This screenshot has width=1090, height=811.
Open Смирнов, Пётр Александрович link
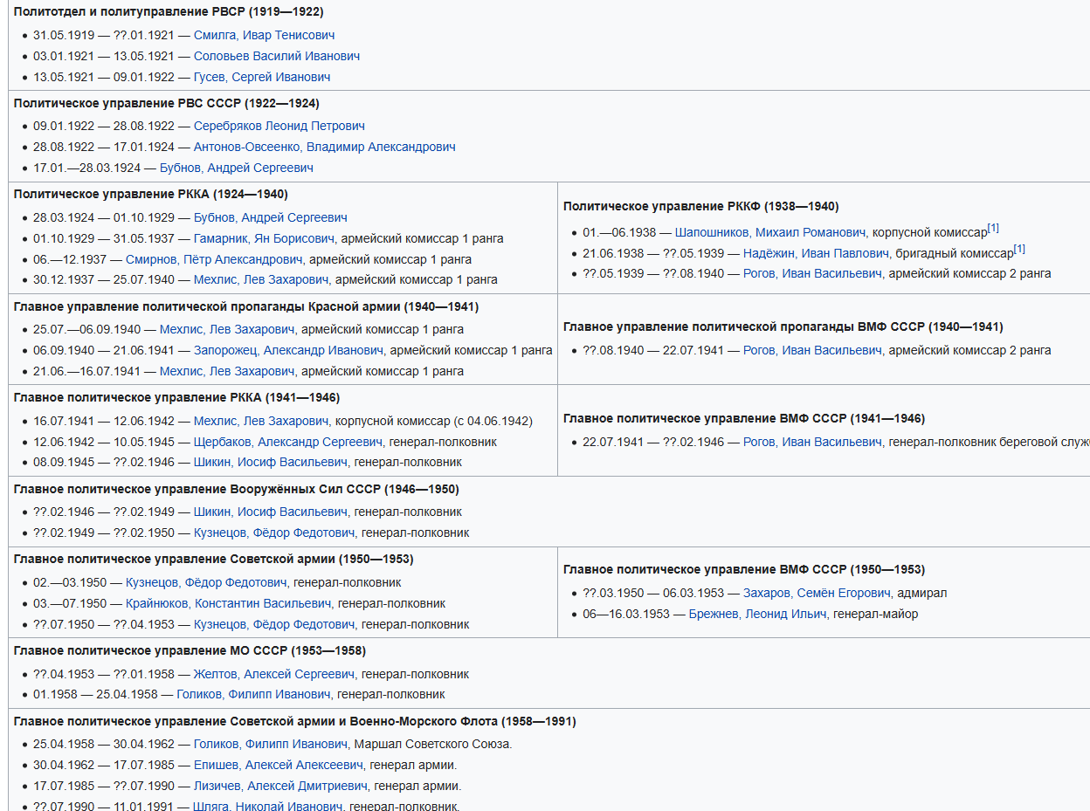click(214, 259)
